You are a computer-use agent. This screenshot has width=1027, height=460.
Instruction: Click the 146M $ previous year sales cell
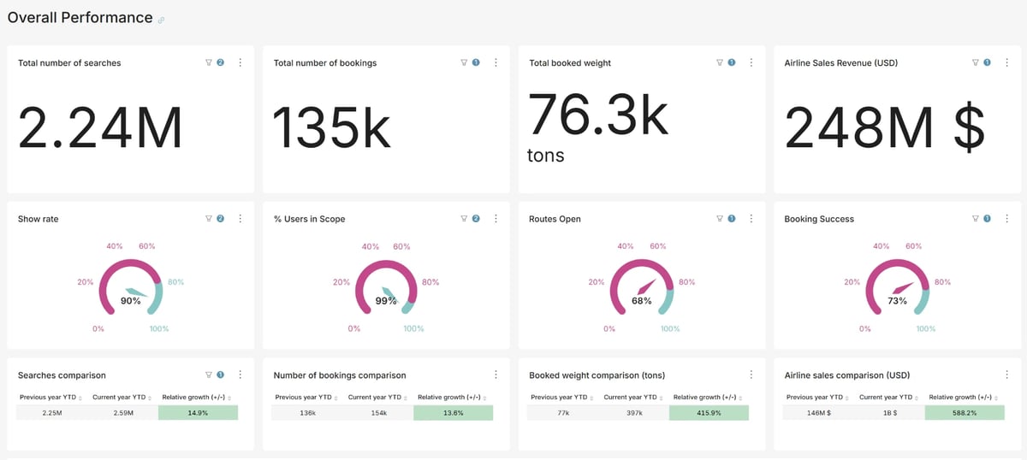click(818, 413)
